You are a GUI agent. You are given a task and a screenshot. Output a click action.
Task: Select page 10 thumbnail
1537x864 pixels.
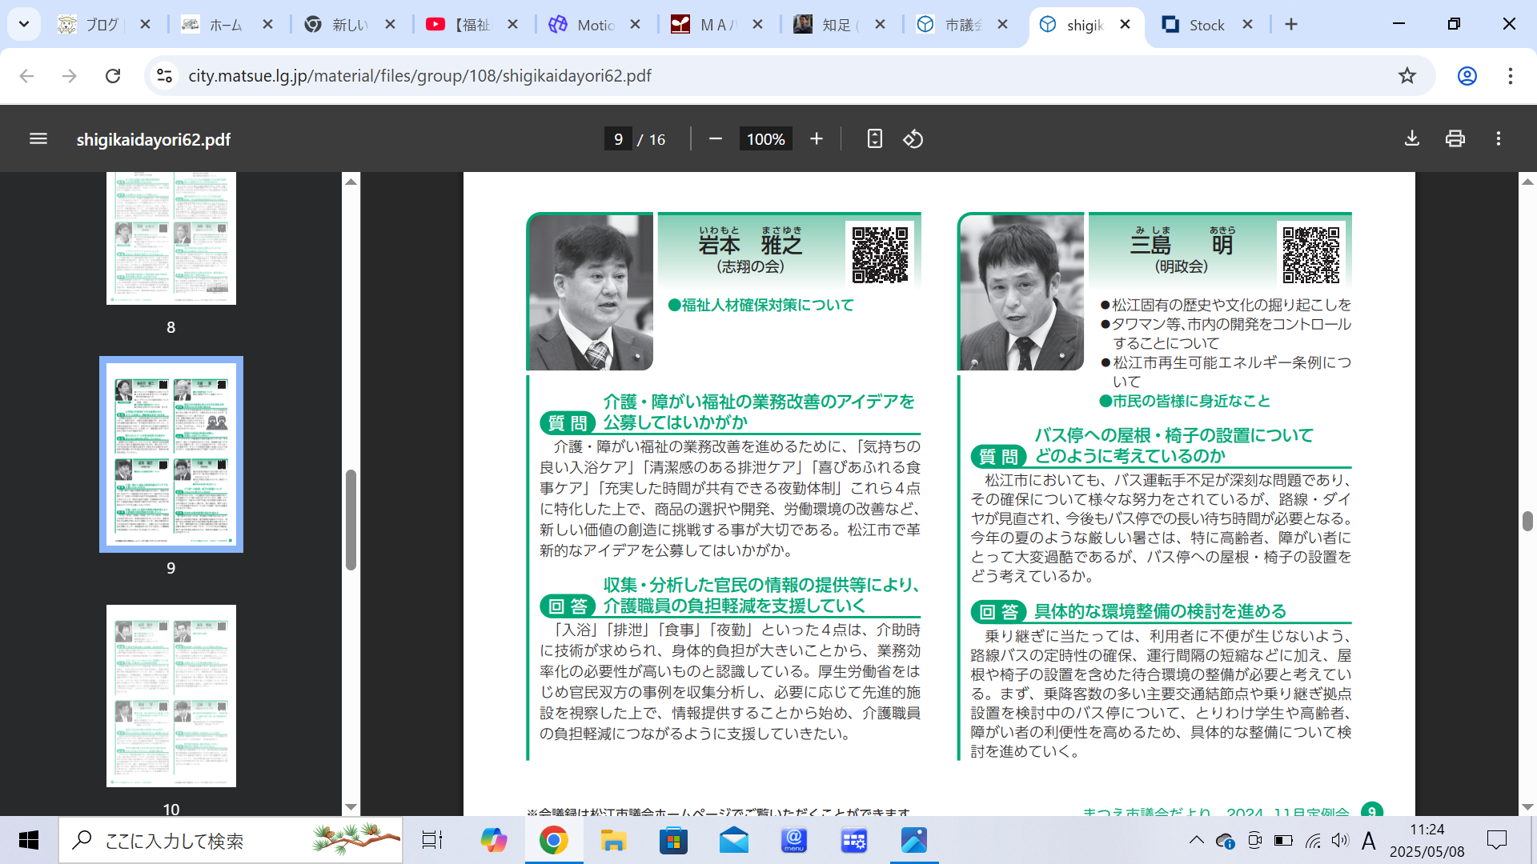pos(171,696)
